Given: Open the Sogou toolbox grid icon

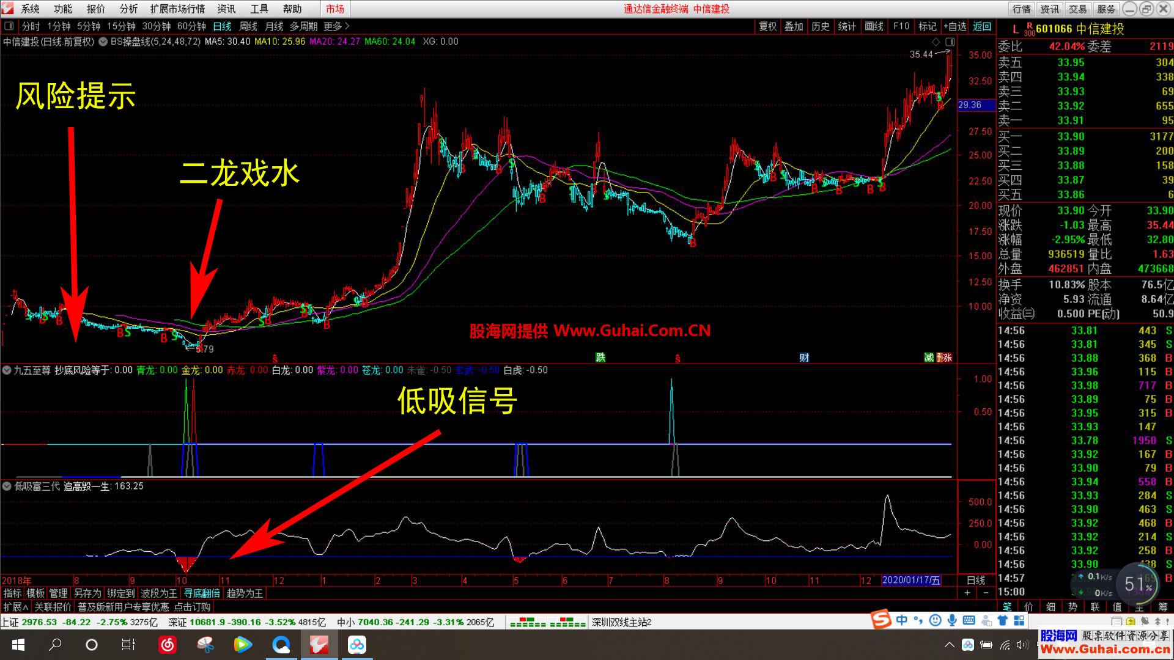Looking at the screenshot, I should 1019,620.
